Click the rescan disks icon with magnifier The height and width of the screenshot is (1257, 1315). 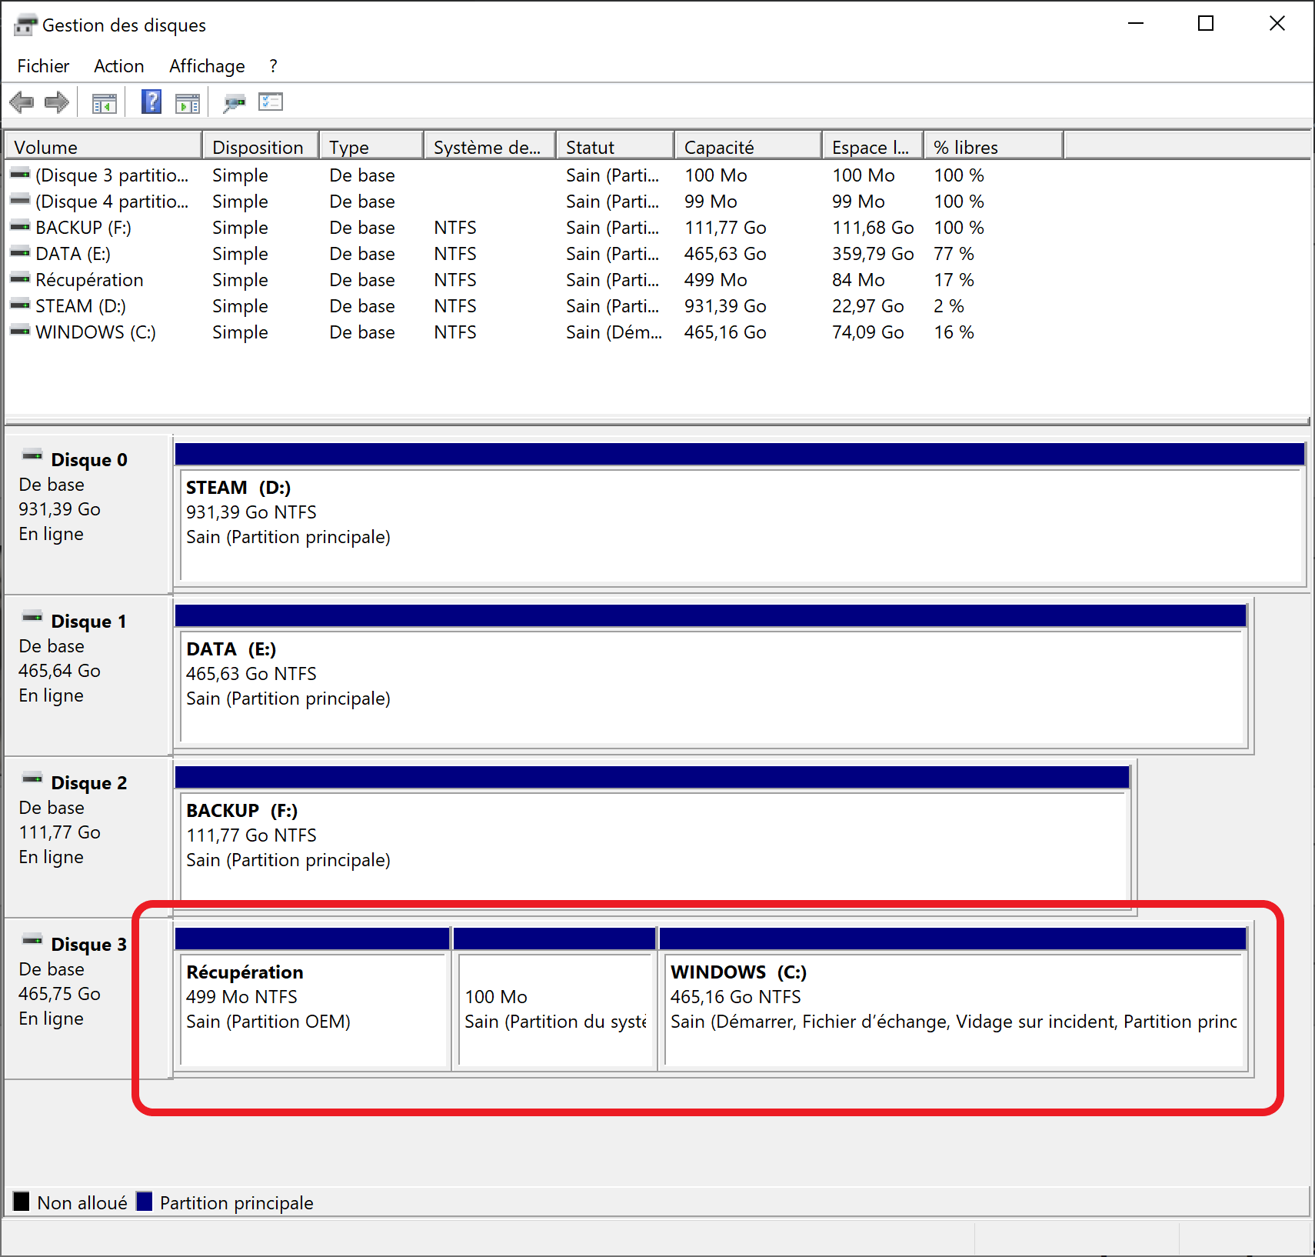pyautogui.click(x=234, y=102)
